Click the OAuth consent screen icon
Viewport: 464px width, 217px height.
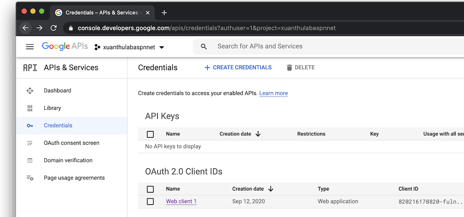click(30, 143)
